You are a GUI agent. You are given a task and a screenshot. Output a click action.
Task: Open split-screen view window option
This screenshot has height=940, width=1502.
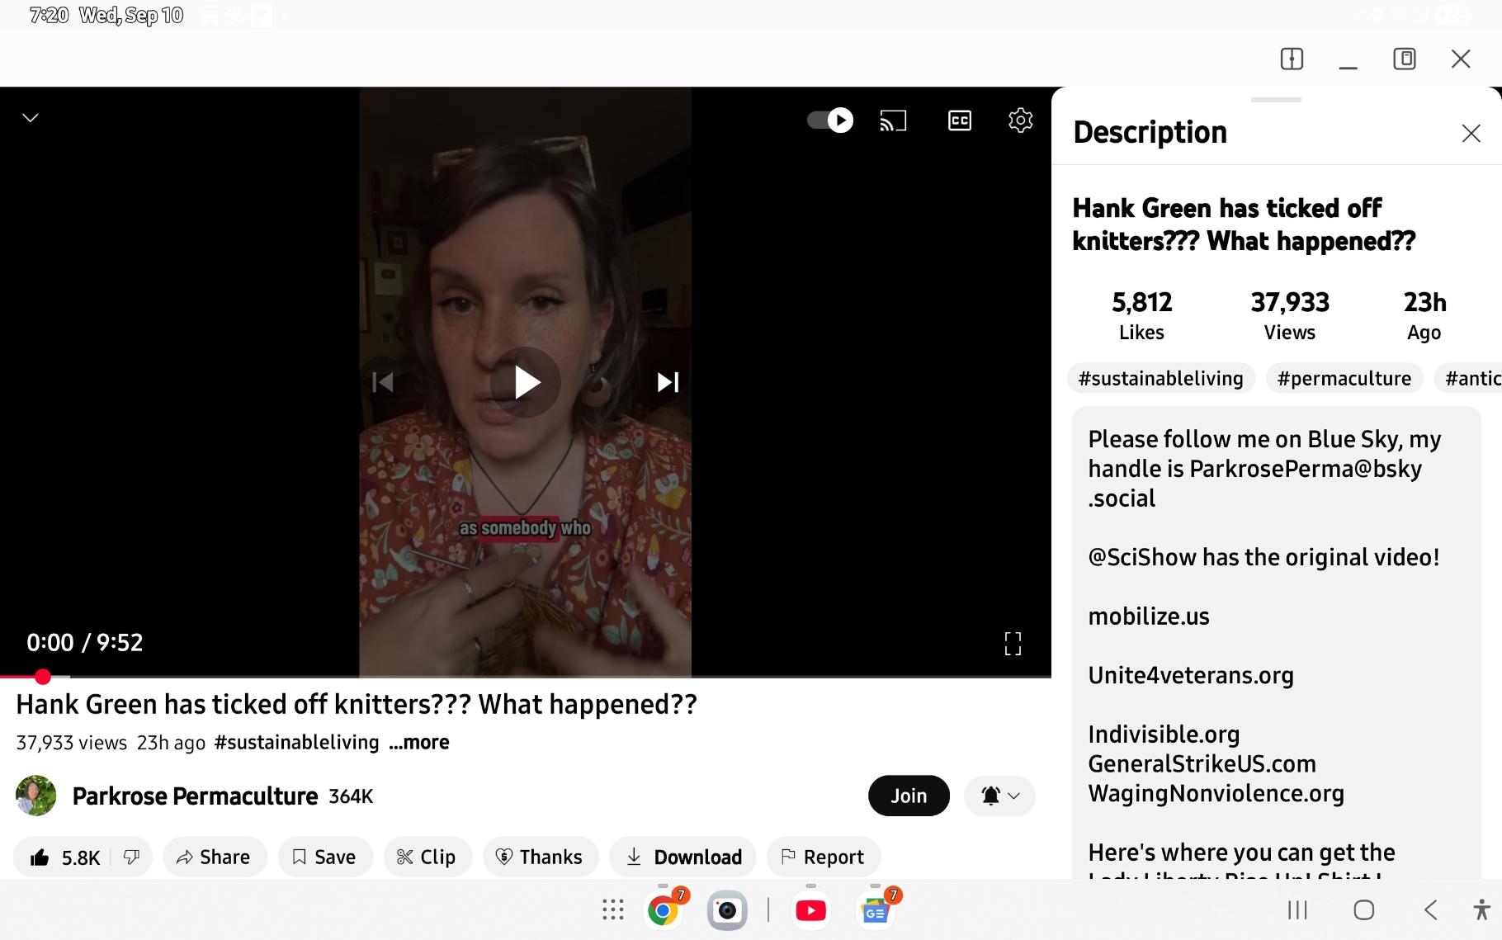tap(1292, 59)
